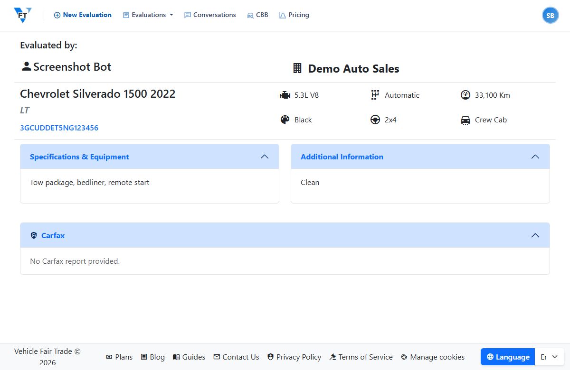Open the Terms of Service link
Viewport: 570px width, 370px height.
pos(361,357)
